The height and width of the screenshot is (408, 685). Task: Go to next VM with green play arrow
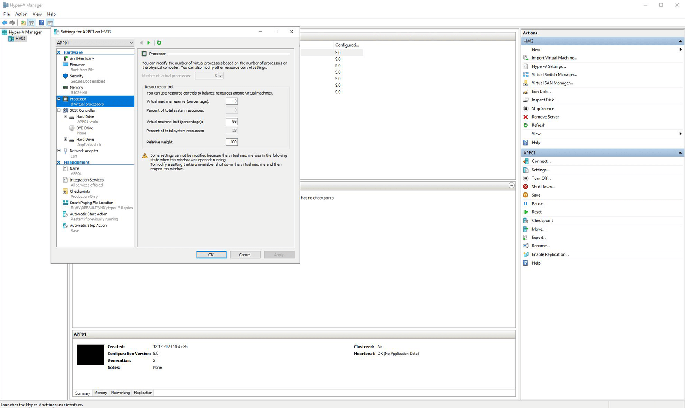pos(149,42)
